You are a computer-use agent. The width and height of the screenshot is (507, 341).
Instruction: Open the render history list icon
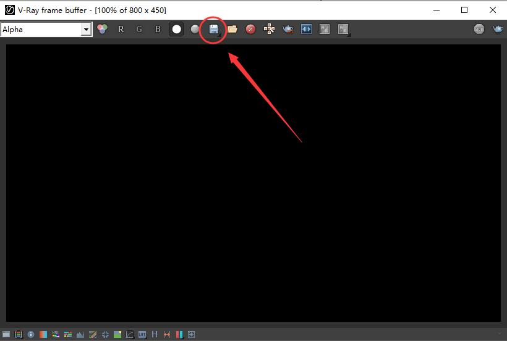tap(19, 335)
